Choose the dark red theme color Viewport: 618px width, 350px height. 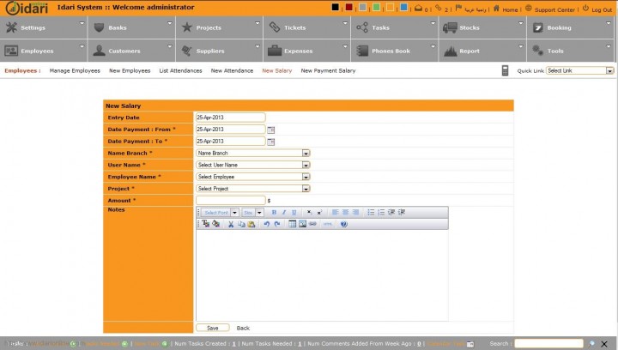(348, 7)
